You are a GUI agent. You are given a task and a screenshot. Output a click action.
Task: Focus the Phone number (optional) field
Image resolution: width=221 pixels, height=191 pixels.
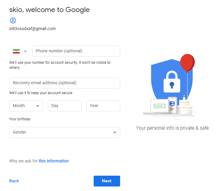click(x=76, y=51)
